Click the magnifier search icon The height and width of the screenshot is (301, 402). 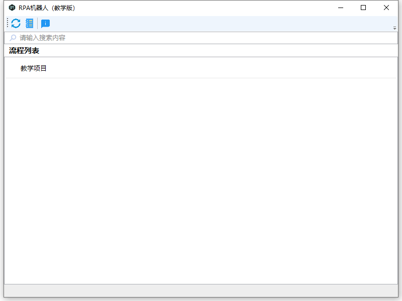(x=13, y=38)
